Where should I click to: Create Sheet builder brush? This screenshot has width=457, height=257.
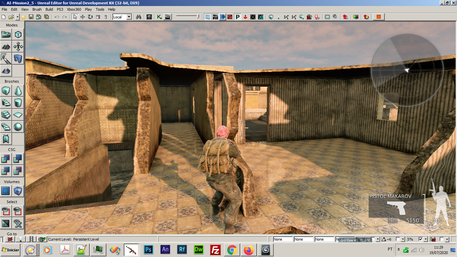tap(18, 115)
